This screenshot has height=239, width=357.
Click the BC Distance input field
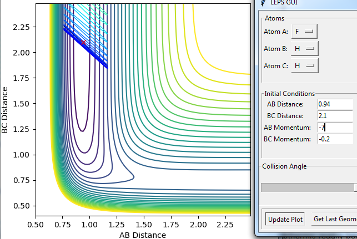pyautogui.click(x=335, y=116)
